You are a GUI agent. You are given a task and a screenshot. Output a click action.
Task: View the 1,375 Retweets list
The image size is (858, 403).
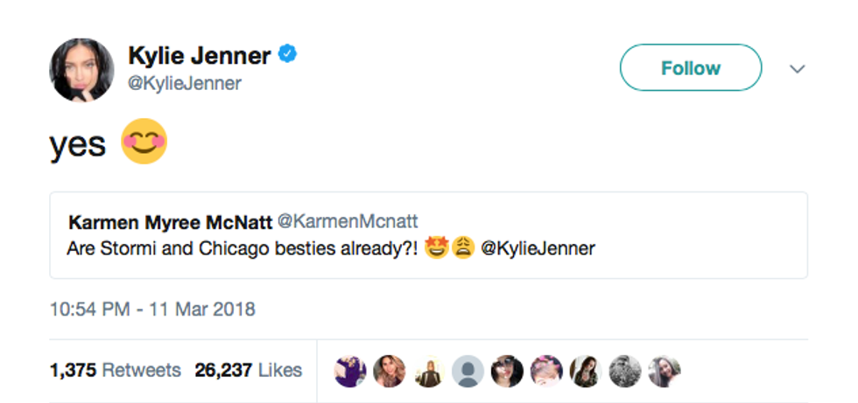pos(115,370)
